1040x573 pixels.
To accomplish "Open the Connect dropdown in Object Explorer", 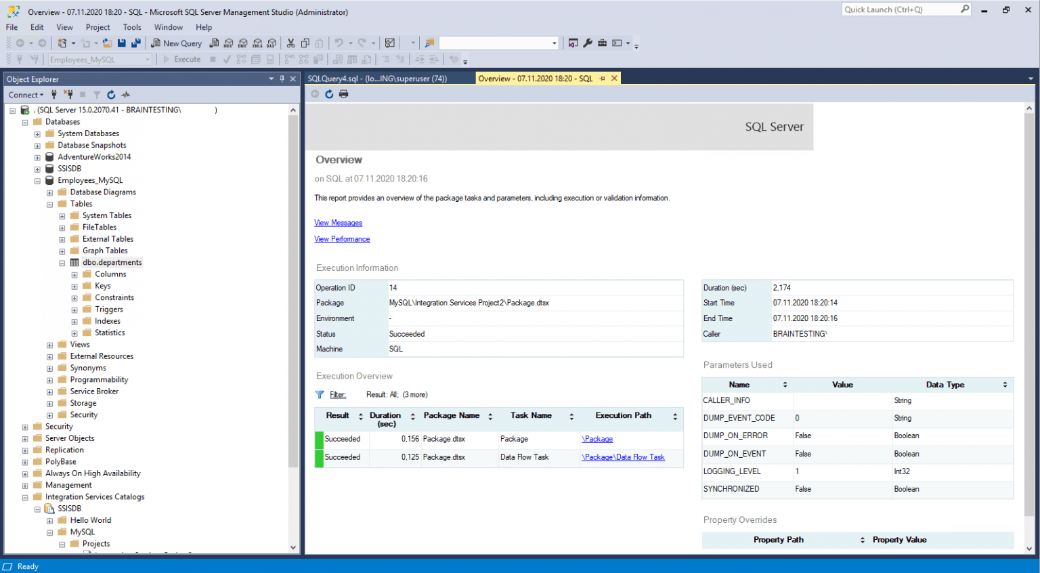I will [26, 95].
